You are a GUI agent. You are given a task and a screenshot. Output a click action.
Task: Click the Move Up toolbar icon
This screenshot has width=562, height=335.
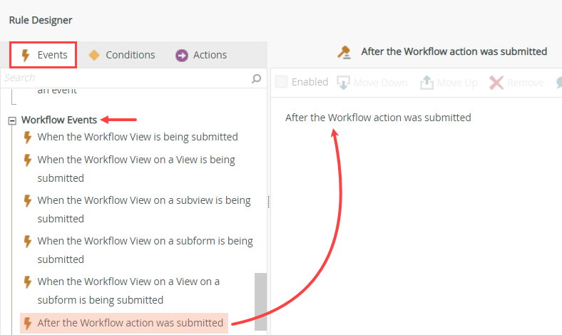[426, 83]
